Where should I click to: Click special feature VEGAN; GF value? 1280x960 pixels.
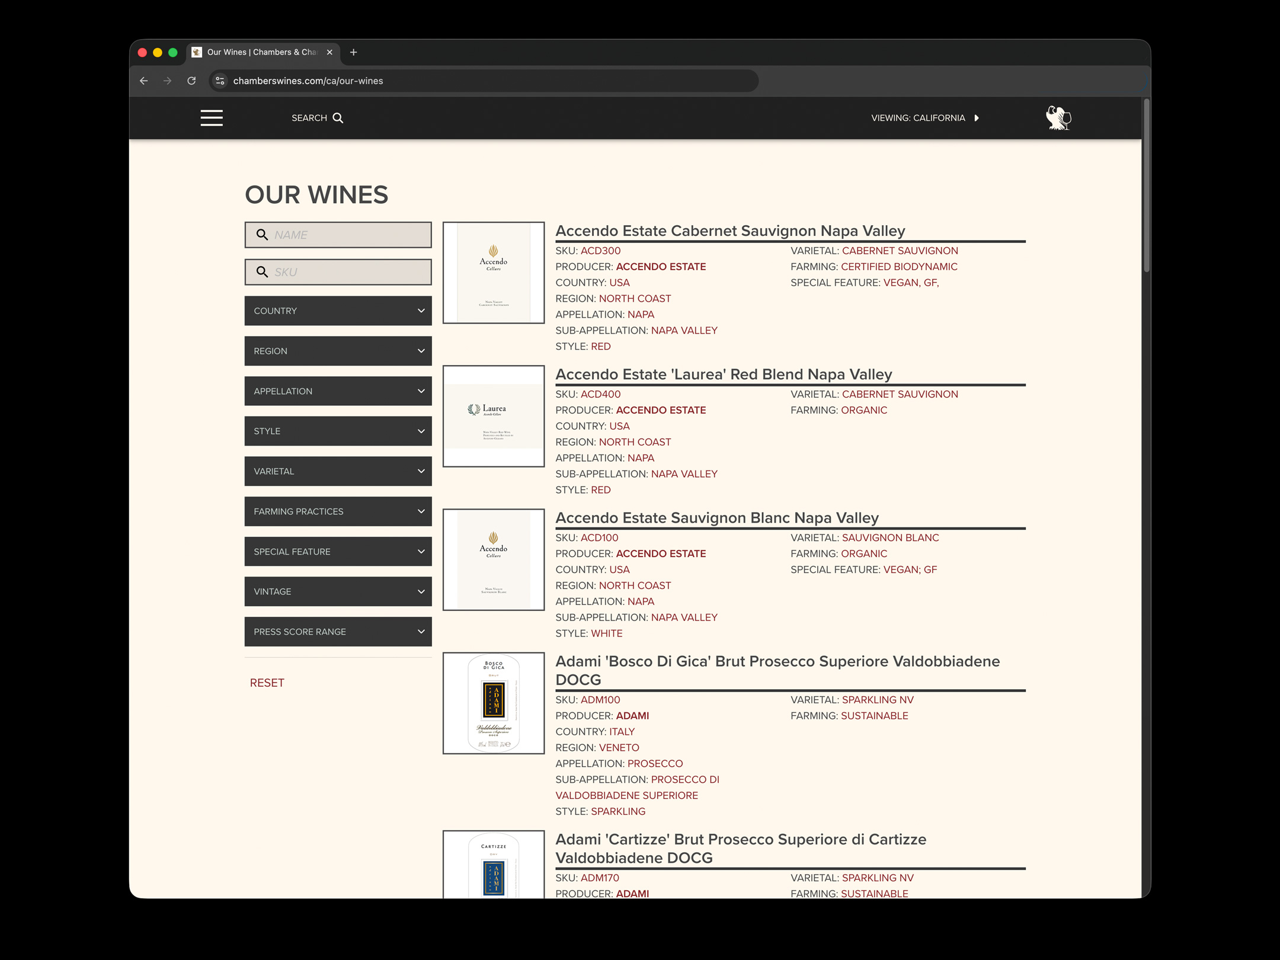(x=910, y=569)
